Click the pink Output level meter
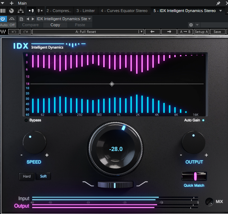This screenshot has width=228, height=214. tap(115, 206)
